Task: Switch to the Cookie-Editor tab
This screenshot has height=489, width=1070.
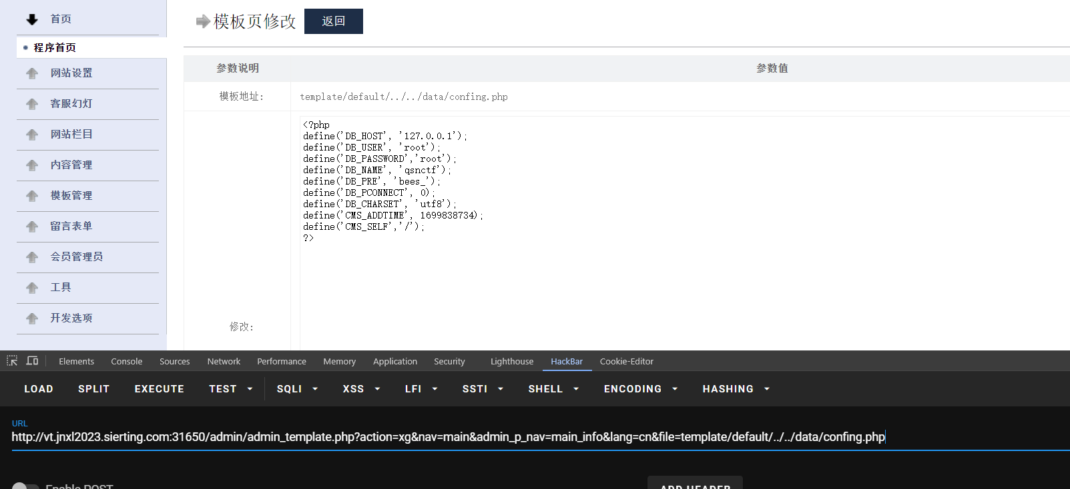Action: coord(627,361)
